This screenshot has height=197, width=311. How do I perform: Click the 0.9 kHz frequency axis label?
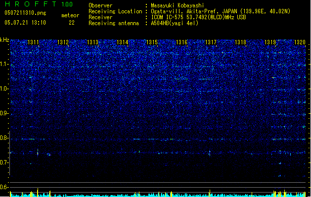click(x=4, y=113)
